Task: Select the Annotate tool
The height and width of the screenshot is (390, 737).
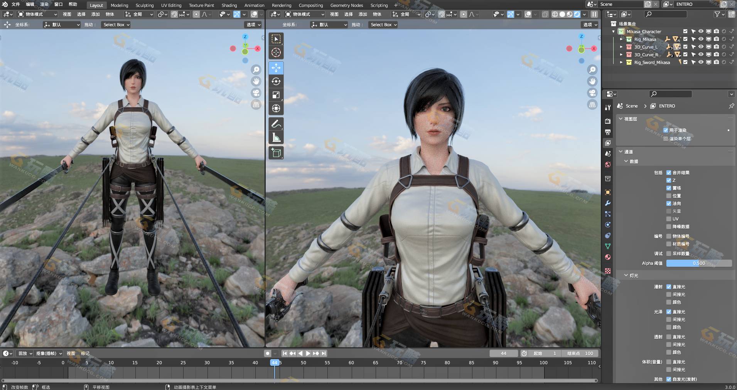Action: click(x=276, y=124)
